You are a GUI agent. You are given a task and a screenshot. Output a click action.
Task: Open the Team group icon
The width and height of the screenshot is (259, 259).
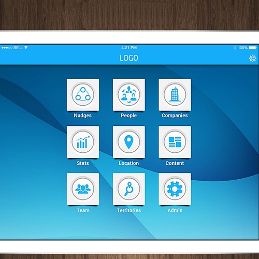click(83, 189)
